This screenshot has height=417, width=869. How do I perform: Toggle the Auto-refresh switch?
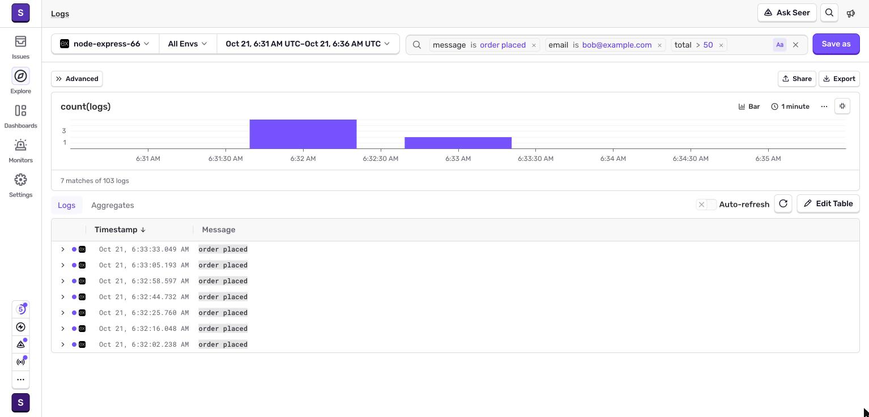point(706,205)
